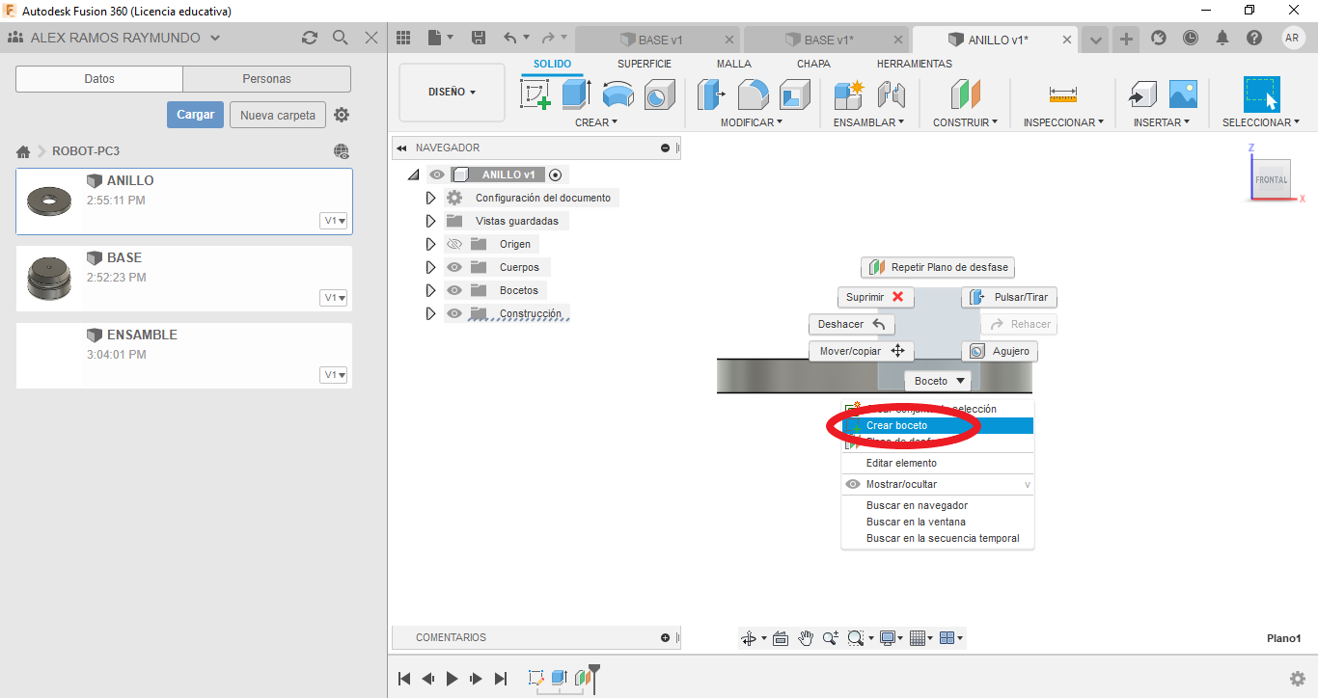Click the Insert image icon in INSERTAR
This screenshot has width=1318, height=698.
[x=1183, y=94]
